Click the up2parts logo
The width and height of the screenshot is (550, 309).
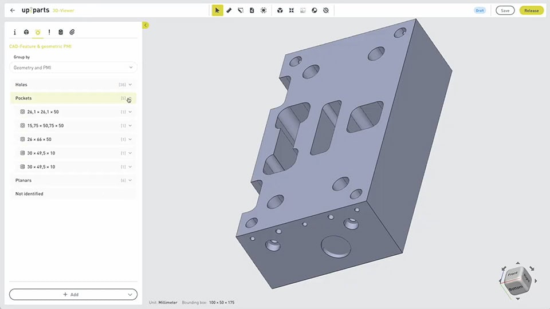[36, 10]
